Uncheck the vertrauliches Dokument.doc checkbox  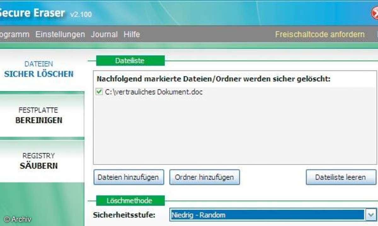click(x=99, y=92)
